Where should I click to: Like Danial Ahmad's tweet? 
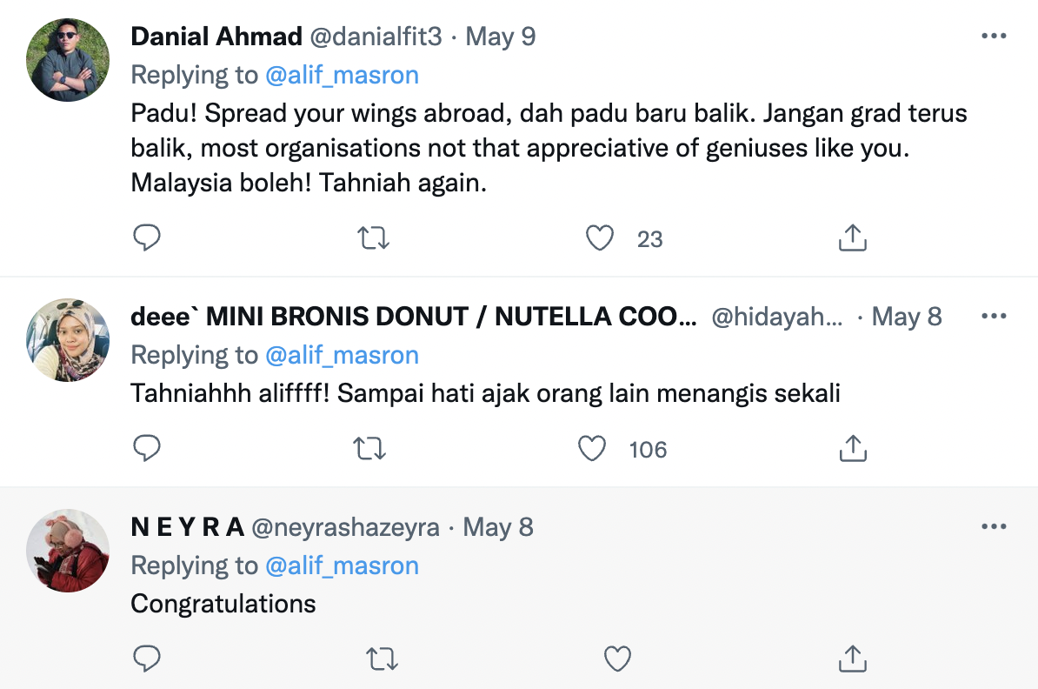pyautogui.click(x=600, y=237)
